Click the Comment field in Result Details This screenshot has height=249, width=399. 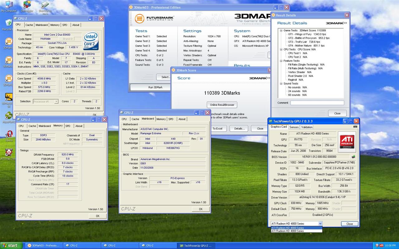click(317, 103)
